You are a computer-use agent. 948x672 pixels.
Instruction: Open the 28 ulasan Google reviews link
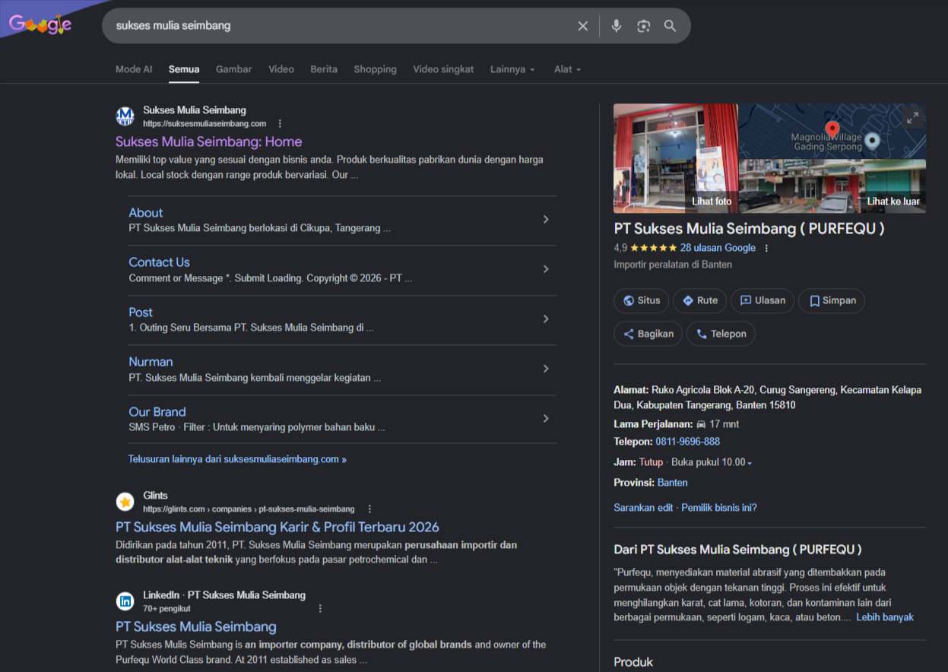(718, 248)
